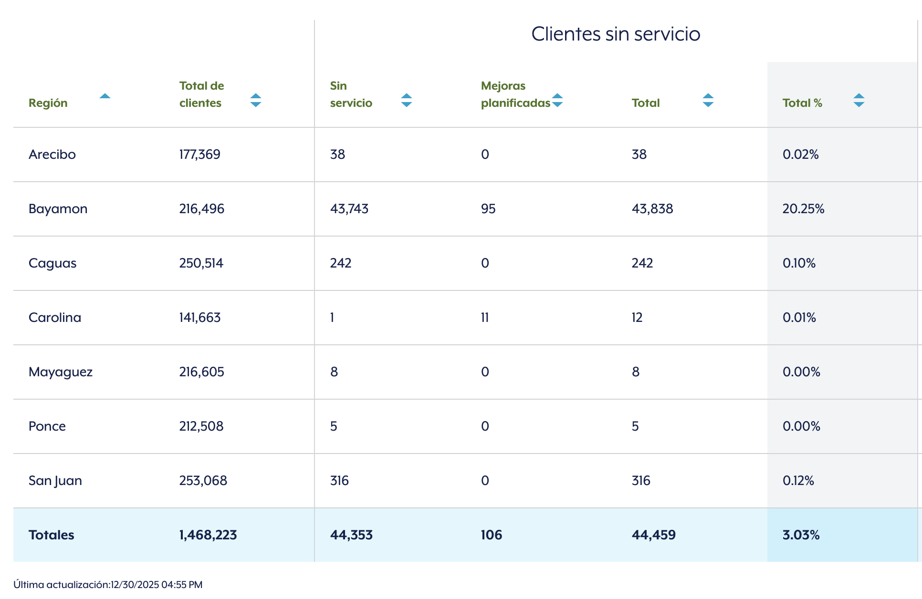This screenshot has width=922, height=599.
Task: Click Bayamon's 20.25% total percentage cell
Action: point(803,209)
